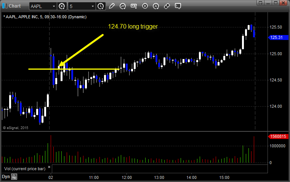Click the 02 date axis label
The image size is (290, 182).
(51, 177)
